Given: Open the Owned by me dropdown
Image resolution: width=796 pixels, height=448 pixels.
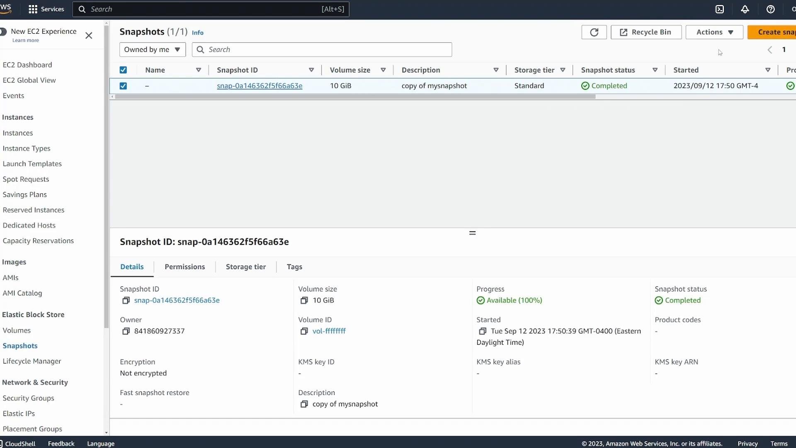Looking at the screenshot, I should tap(153, 50).
